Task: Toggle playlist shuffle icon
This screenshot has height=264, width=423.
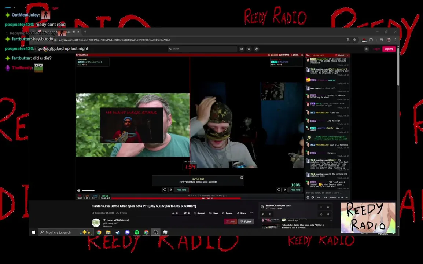Action: pyautogui.click(x=270, y=214)
